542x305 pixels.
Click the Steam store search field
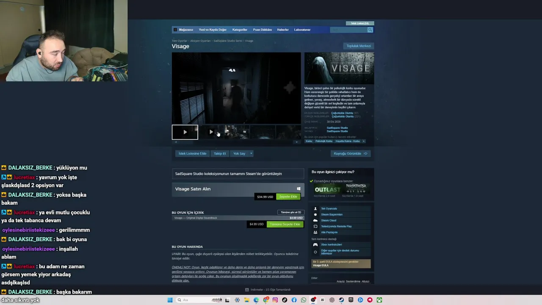pyautogui.click(x=348, y=30)
